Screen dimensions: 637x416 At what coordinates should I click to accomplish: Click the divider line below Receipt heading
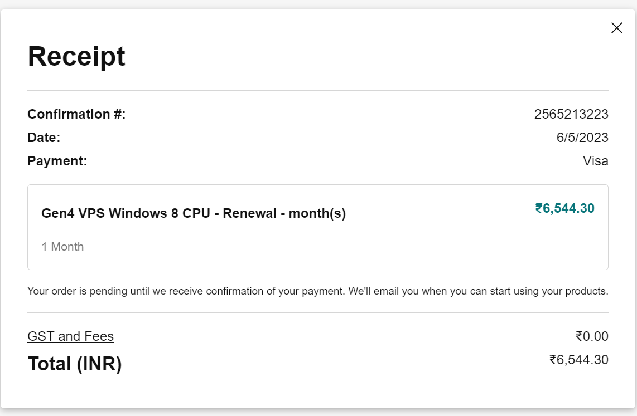[x=317, y=90]
